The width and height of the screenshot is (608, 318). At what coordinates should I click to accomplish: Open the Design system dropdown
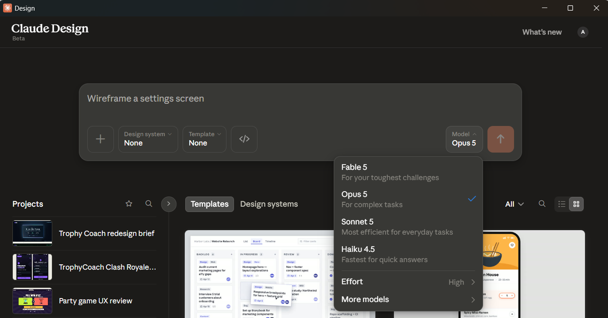(148, 139)
